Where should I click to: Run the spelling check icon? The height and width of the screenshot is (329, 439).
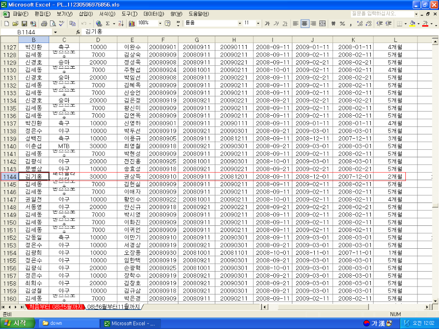[62, 23]
